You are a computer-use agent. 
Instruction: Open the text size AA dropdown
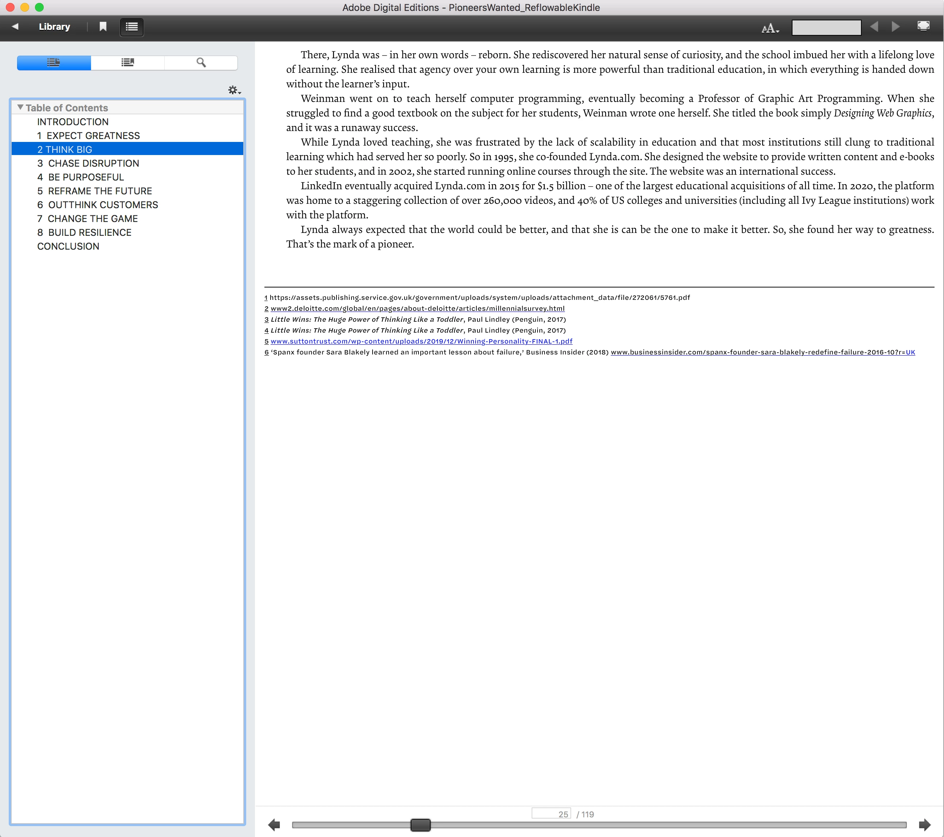click(770, 29)
